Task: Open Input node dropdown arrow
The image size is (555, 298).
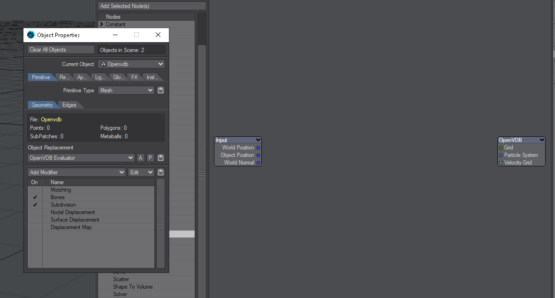Action: click(258, 140)
